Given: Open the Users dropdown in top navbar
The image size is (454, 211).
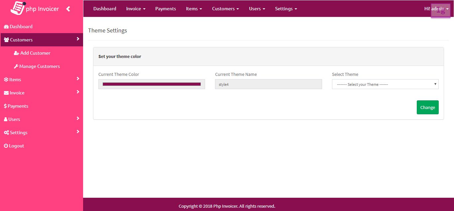Looking at the screenshot, I should click(257, 9).
